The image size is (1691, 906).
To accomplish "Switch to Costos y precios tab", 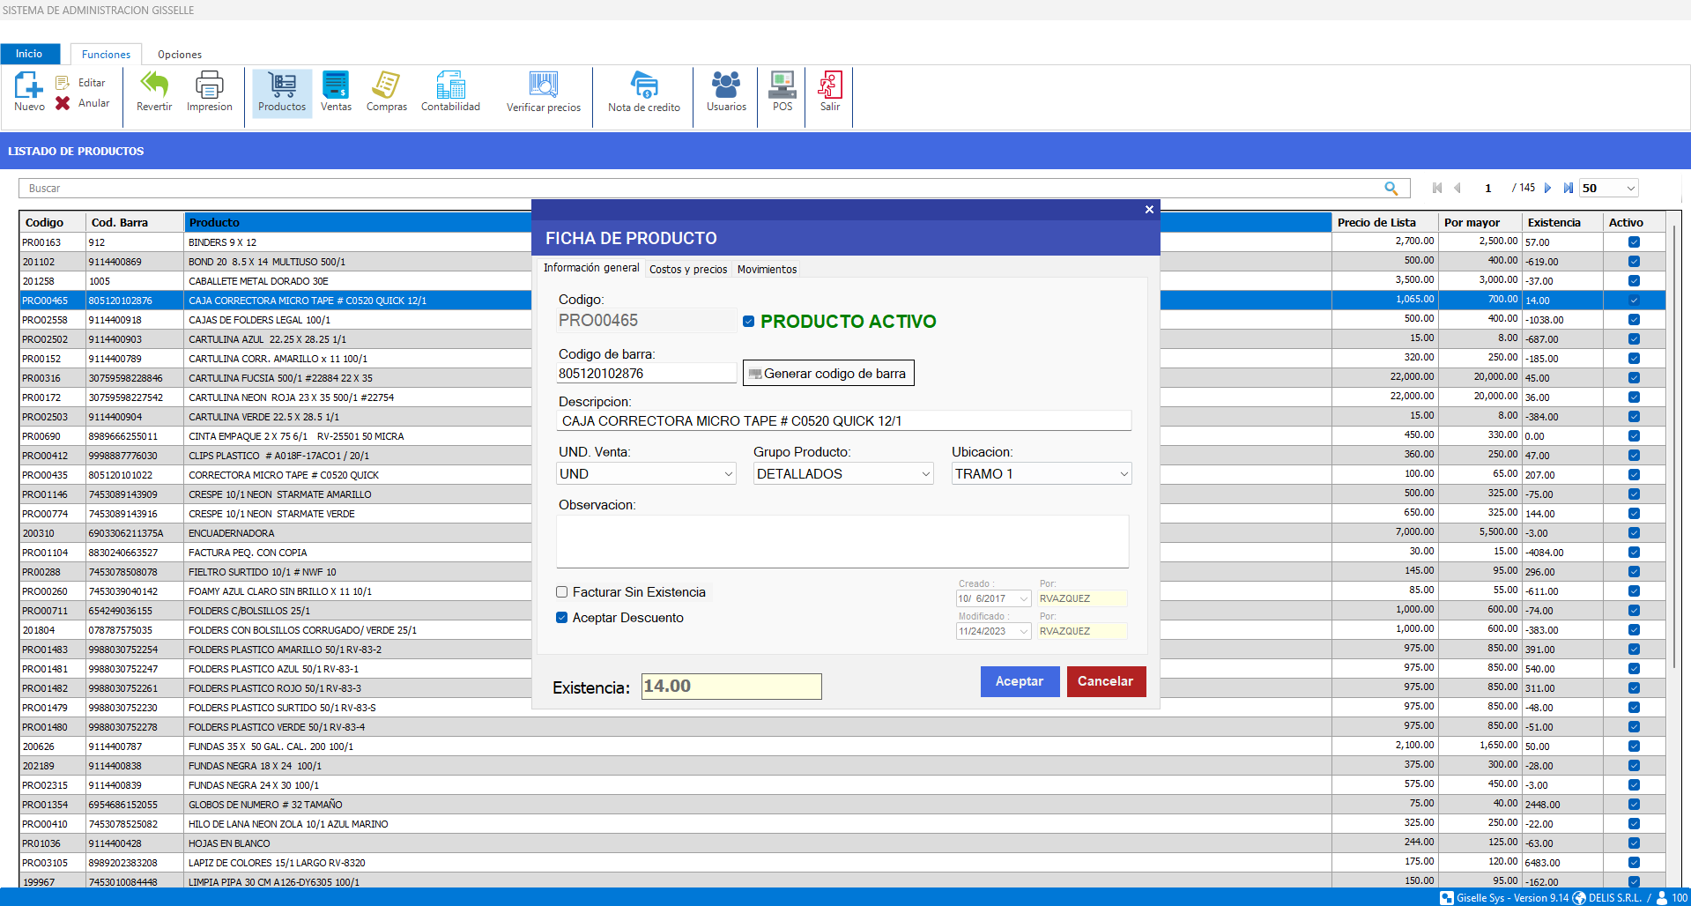I will [688, 270].
